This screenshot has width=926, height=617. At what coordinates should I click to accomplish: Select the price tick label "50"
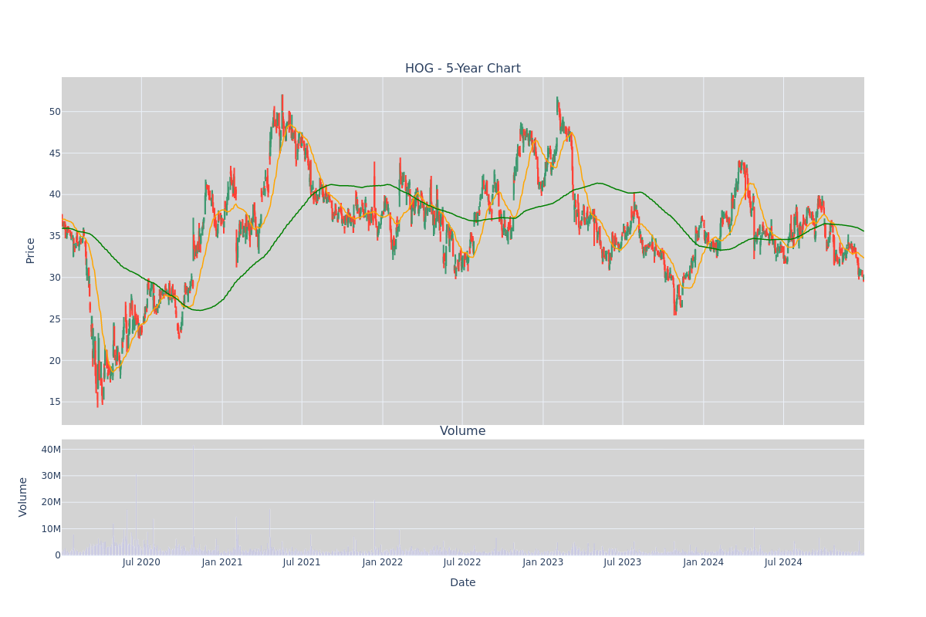click(55, 111)
